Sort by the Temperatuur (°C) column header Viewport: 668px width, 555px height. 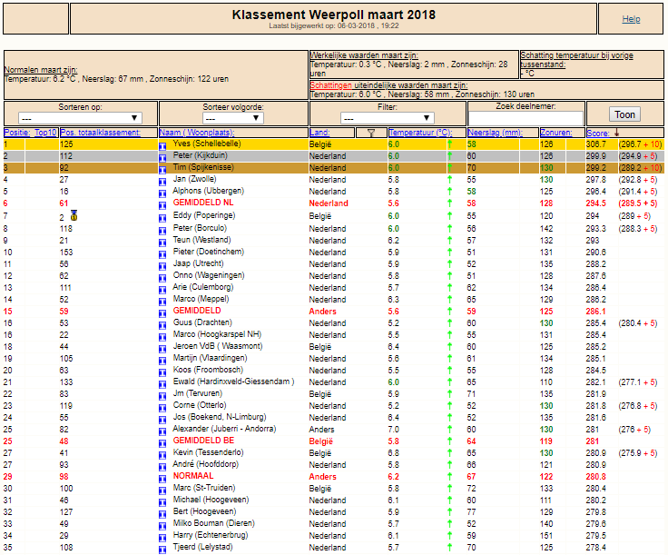tap(420, 133)
